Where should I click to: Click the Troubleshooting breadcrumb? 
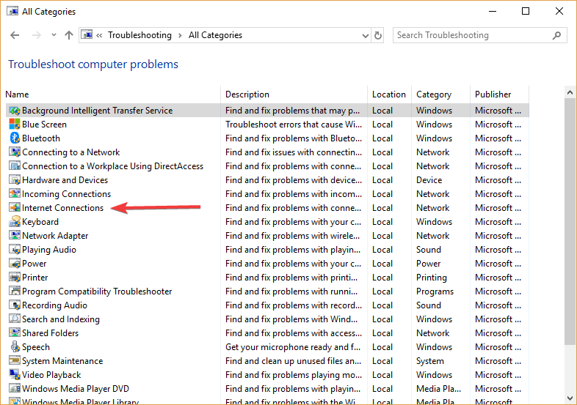[x=139, y=35]
